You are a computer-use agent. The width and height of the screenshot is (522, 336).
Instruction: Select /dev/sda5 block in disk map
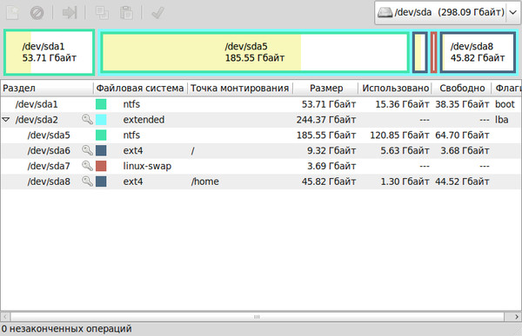pyautogui.click(x=255, y=52)
